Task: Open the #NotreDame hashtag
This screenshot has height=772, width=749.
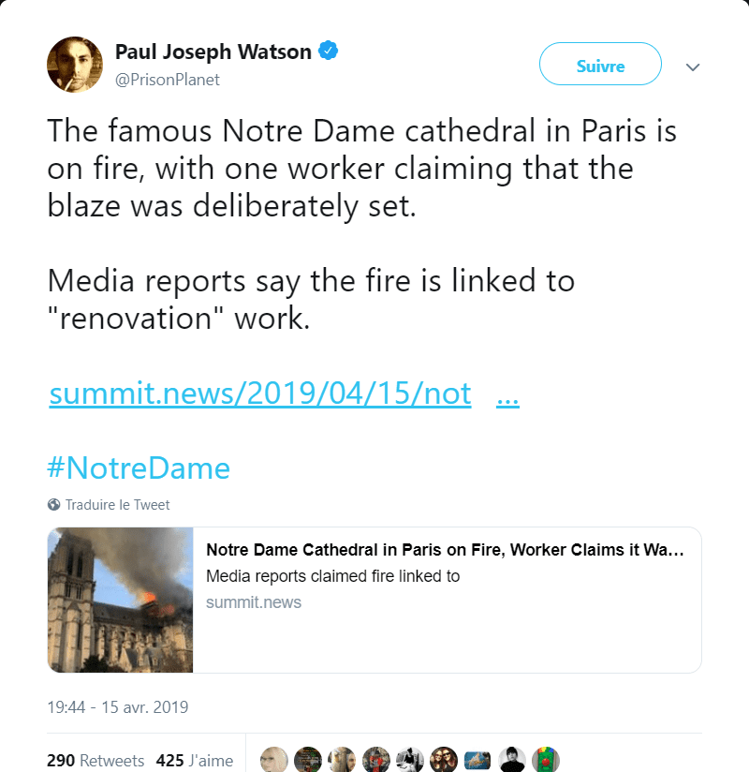Action: pos(139,468)
